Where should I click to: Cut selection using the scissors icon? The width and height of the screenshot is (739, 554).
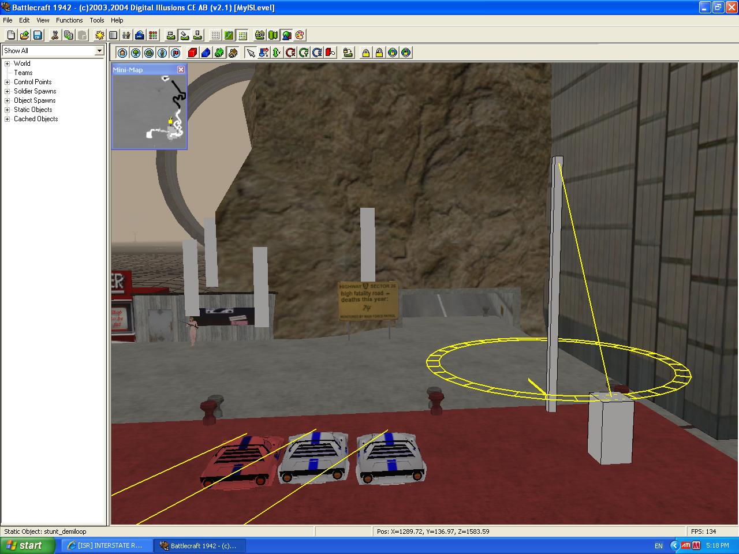pos(55,35)
